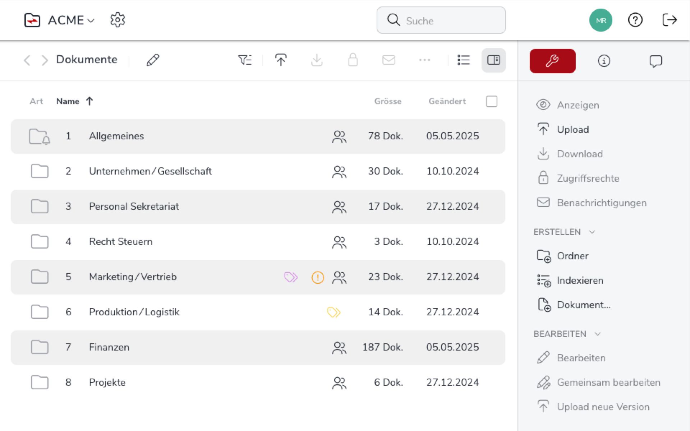The height and width of the screenshot is (431, 690).
Task: Click the pencil icon beside Dokumente
Action: point(153,60)
